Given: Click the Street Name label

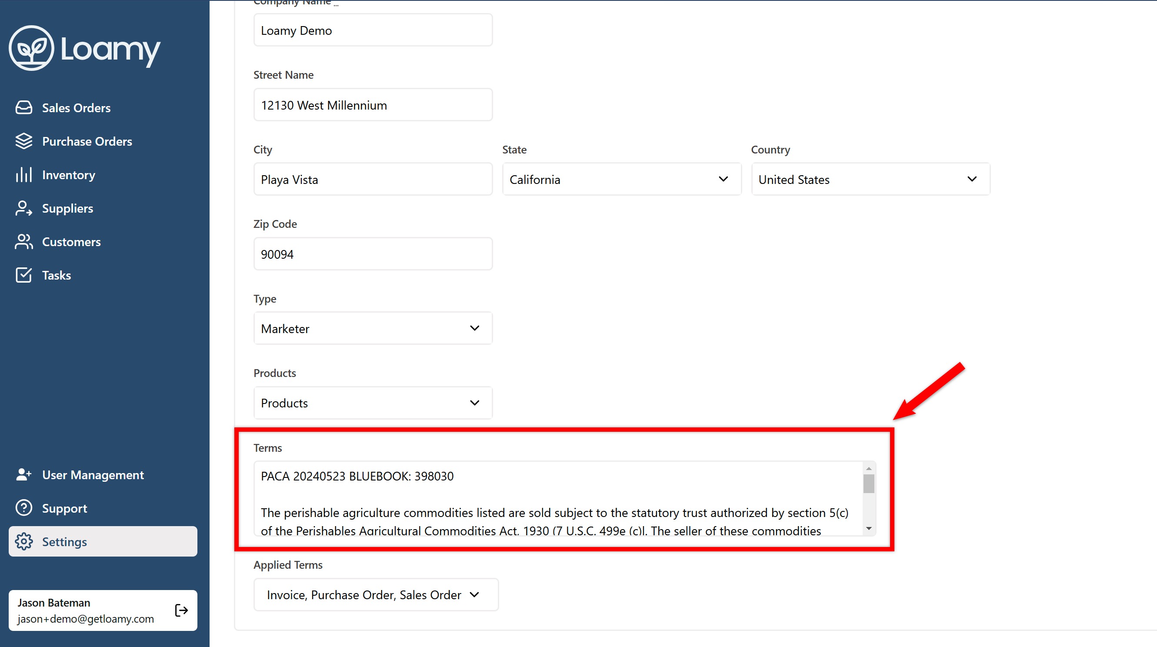Looking at the screenshot, I should click(283, 75).
